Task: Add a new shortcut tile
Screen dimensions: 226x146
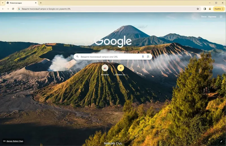Action: (x=121, y=70)
